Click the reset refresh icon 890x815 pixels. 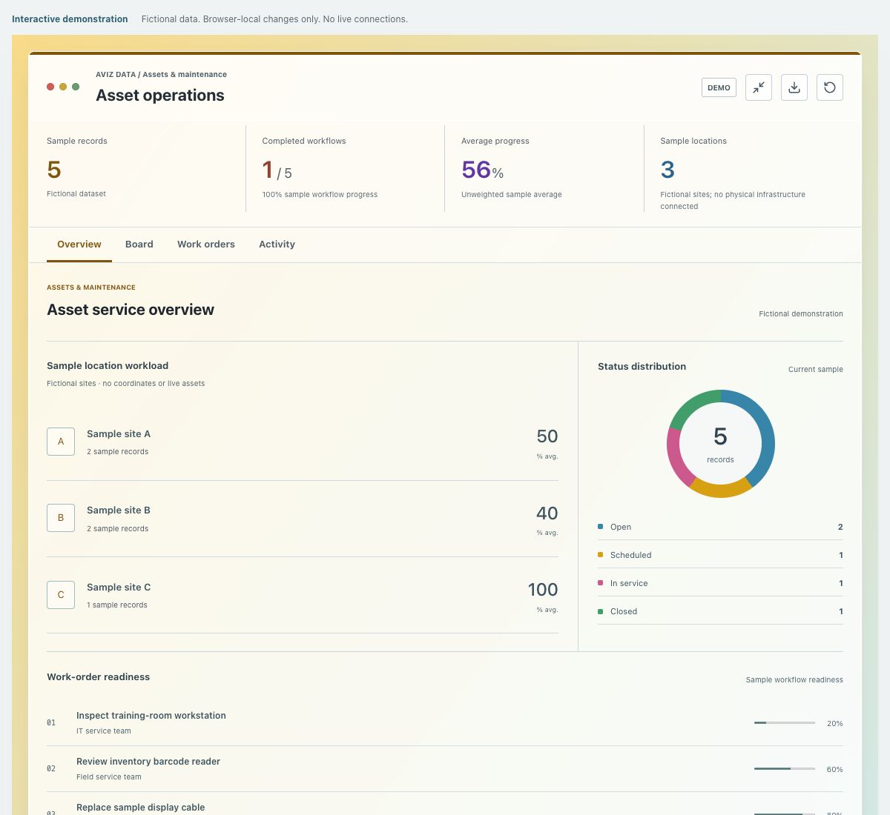click(x=830, y=87)
